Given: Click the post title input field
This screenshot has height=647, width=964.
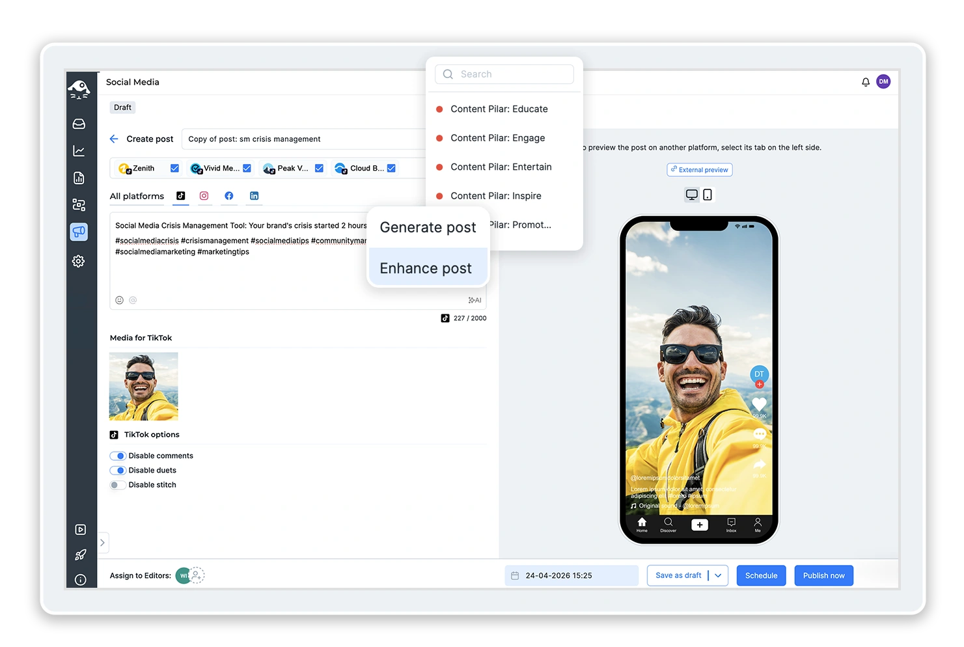Looking at the screenshot, I should pyautogui.click(x=305, y=139).
